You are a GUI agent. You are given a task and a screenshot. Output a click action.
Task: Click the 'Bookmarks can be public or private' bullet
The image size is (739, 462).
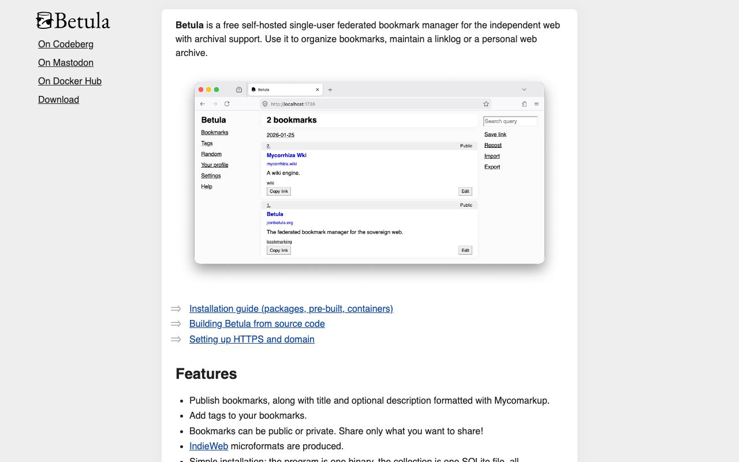coord(336,431)
